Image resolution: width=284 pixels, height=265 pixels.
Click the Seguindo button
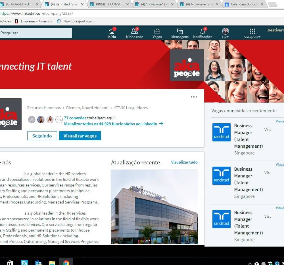[42, 136]
